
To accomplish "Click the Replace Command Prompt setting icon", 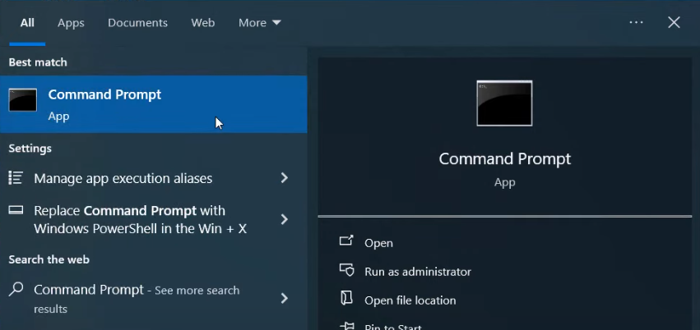I will click(x=16, y=210).
